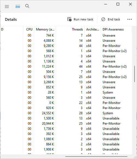Click the horizontal scrollbar thumb at bottom
This screenshot has width=137, height=159.
tap(96, 157)
